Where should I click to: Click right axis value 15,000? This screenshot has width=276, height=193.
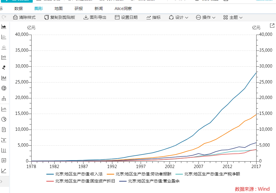(266, 113)
